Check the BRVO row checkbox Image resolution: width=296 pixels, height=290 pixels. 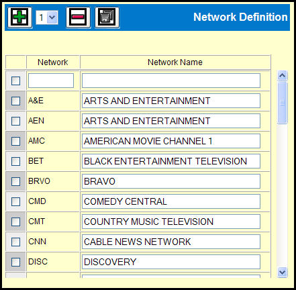[15, 181]
